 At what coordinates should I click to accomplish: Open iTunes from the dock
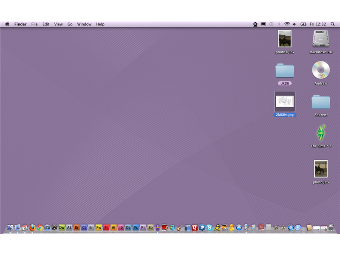[x=47, y=228]
